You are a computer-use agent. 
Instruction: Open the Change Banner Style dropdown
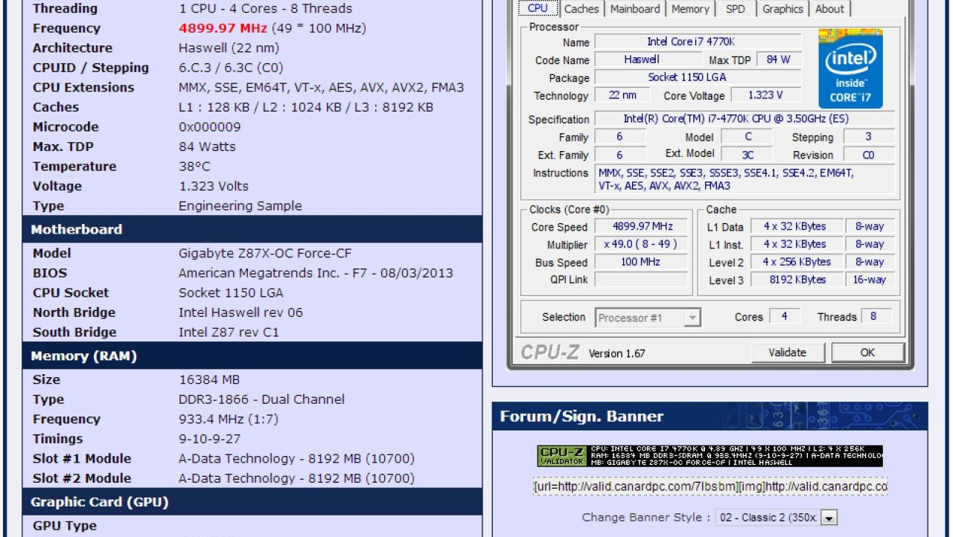click(777, 518)
